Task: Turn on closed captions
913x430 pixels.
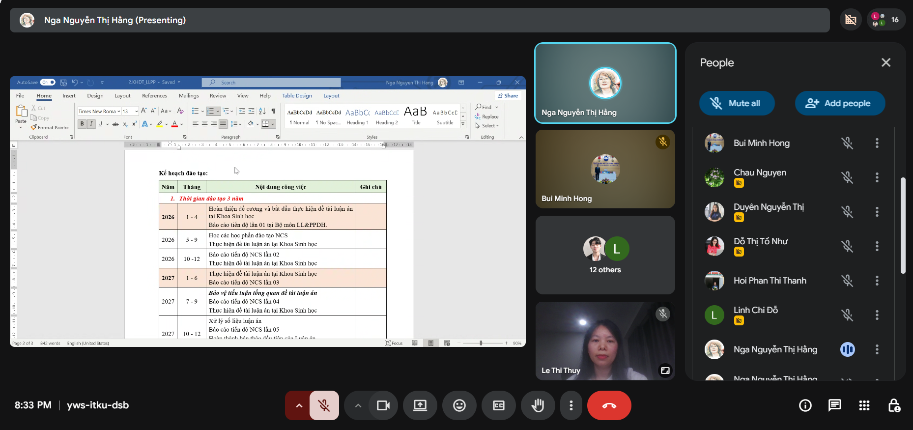Action: click(498, 405)
